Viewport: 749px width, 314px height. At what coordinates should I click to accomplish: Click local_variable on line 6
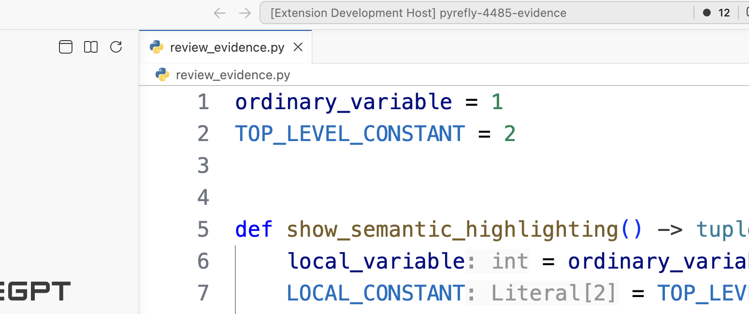pos(376,262)
